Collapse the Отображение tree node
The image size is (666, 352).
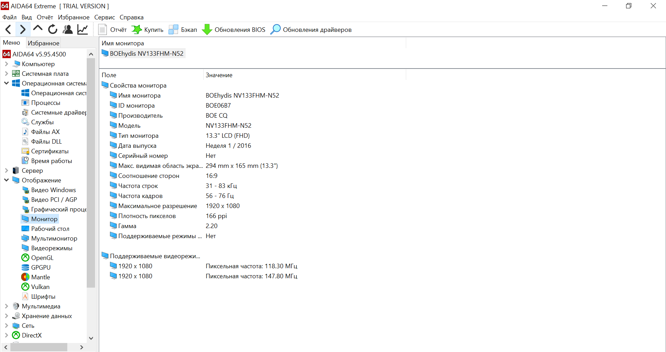pyautogui.click(x=6, y=180)
